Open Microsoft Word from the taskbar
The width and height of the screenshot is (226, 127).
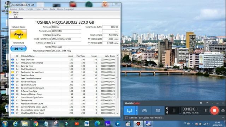(x=87, y=124)
